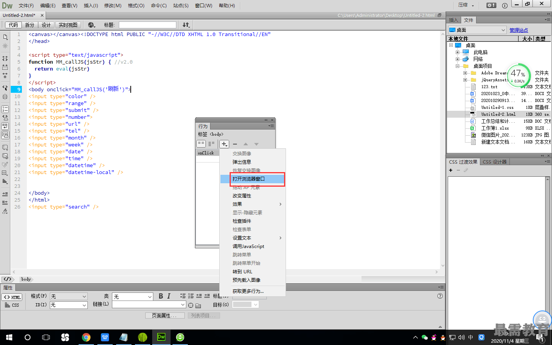Screen dimensions: 552x345
Task: Browse for link file folder icon
Action: pyautogui.click(x=198, y=306)
